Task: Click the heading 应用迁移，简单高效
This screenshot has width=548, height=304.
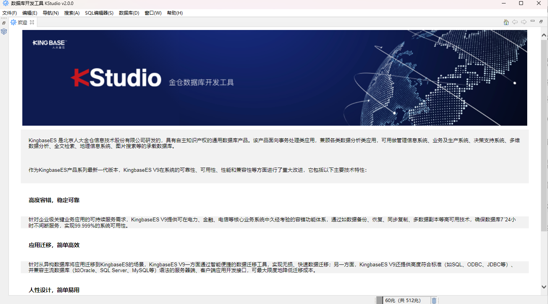Action: (54, 245)
